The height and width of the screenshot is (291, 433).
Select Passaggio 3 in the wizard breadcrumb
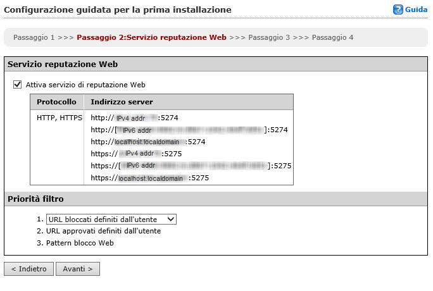coord(268,37)
